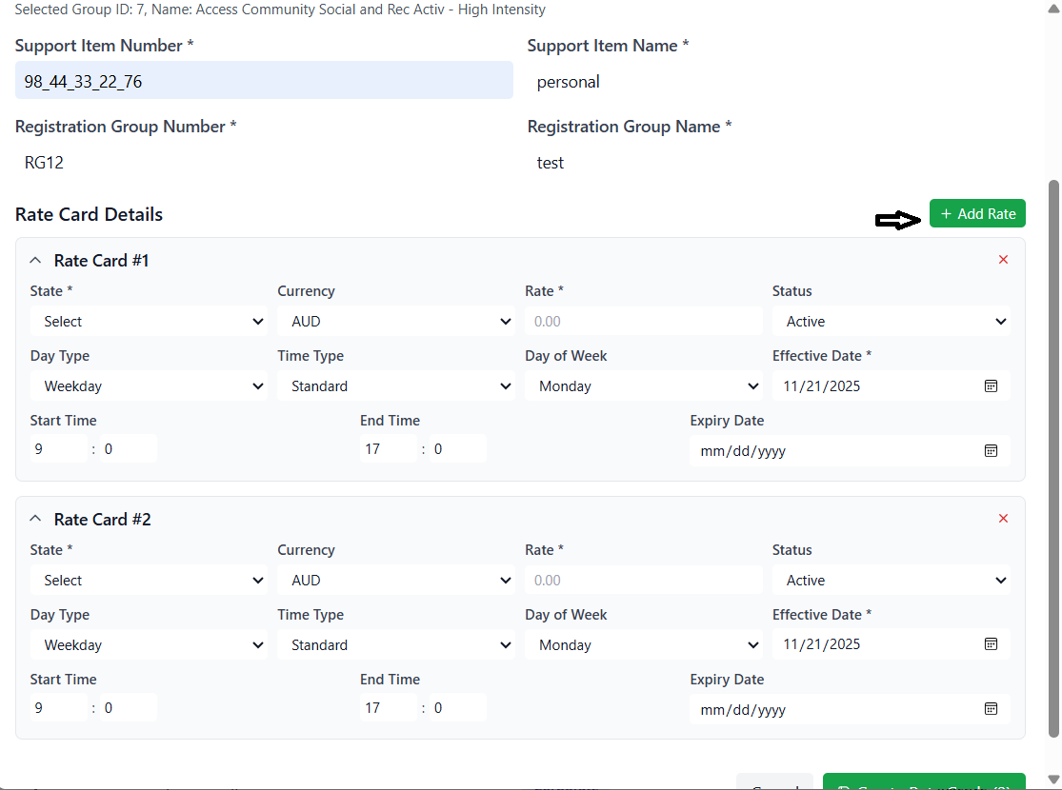Collapse Rate Card #2 chevron
Screen dimensions: 1062x790
click(36, 519)
